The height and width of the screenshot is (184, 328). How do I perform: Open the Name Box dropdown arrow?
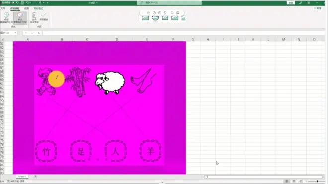coord(15,33)
